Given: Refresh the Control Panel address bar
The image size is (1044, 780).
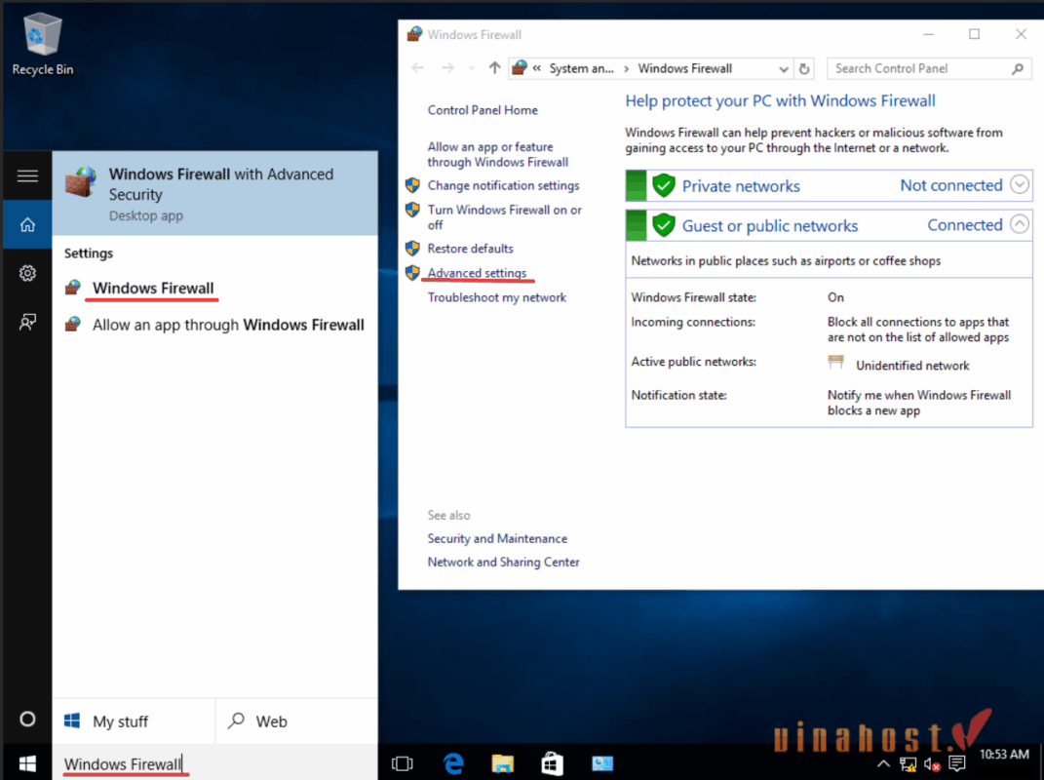Looking at the screenshot, I should (804, 69).
